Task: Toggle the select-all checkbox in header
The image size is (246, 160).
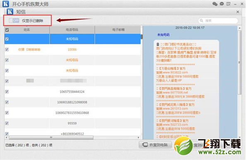Action: click(7, 30)
